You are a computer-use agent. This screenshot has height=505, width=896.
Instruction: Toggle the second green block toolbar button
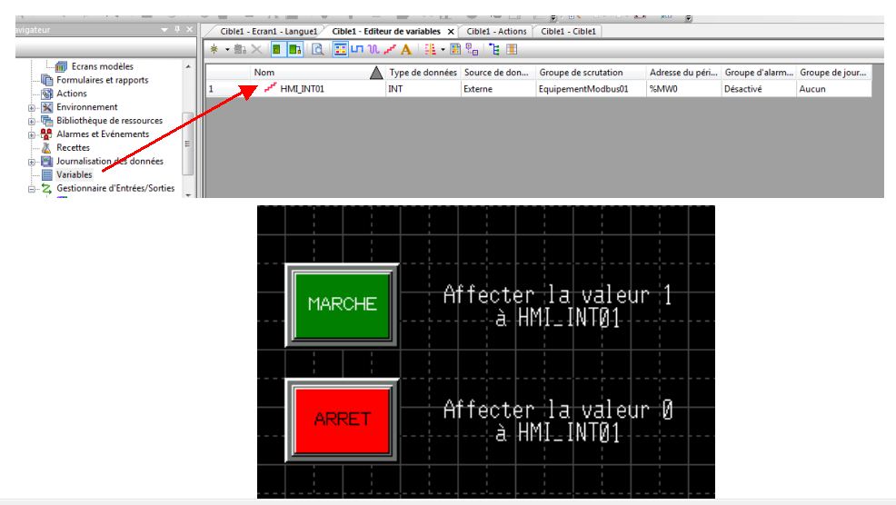pos(294,49)
